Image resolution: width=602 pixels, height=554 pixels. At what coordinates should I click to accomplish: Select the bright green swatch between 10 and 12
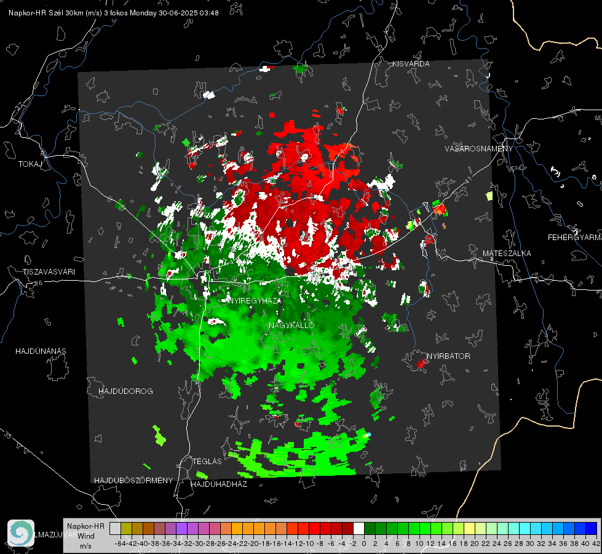click(425, 528)
